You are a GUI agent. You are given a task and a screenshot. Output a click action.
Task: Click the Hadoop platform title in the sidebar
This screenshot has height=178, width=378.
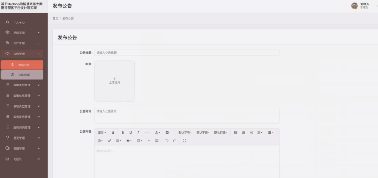22,6
